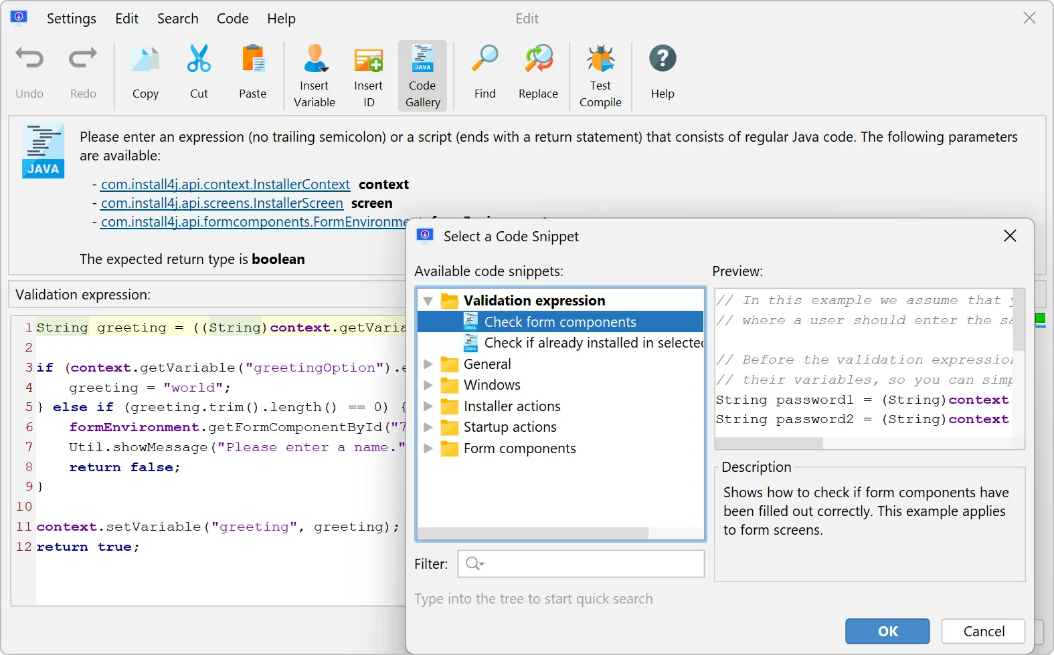This screenshot has width=1054, height=655.
Task: Select Check form components snippet
Action: [x=560, y=321]
